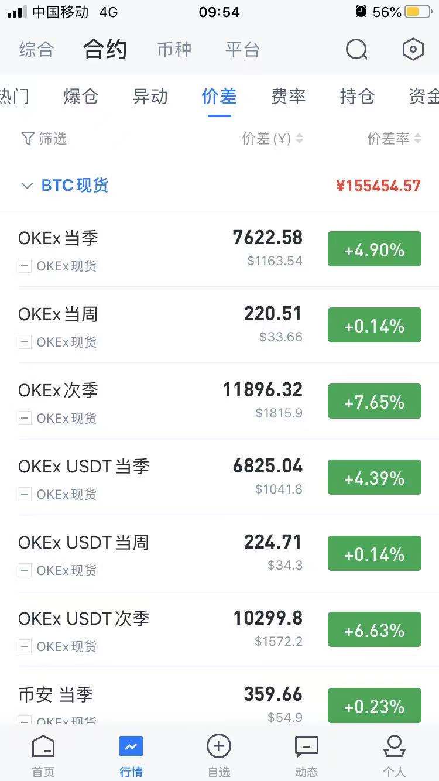Screen dimensions: 439x781
Task: Collapse the BTC 现货 section
Action: pyautogui.click(x=27, y=186)
